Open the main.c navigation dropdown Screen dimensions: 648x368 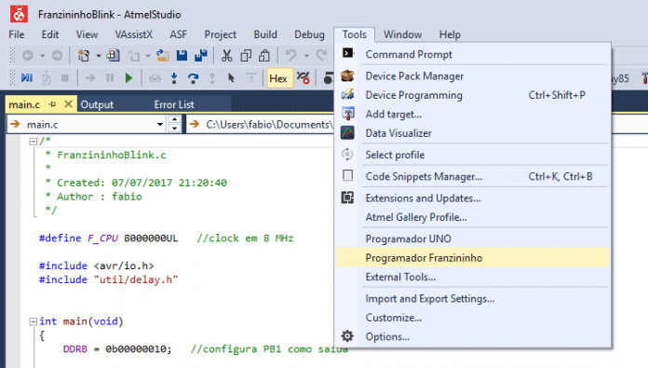(x=160, y=124)
